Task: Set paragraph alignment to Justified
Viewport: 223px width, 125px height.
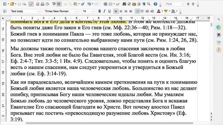Action: click(131, 11)
